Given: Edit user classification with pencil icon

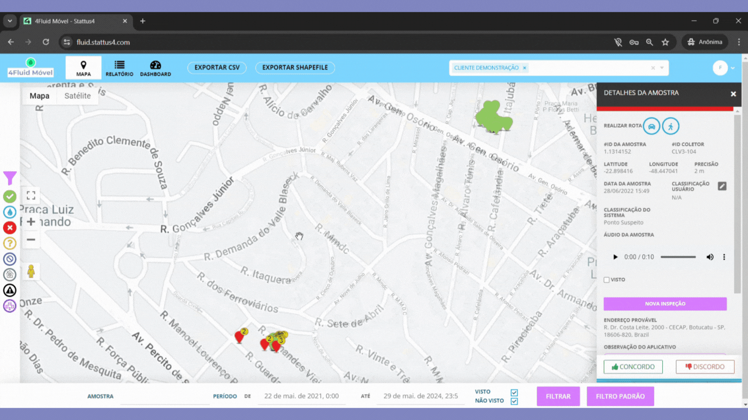Looking at the screenshot, I should coord(722,186).
